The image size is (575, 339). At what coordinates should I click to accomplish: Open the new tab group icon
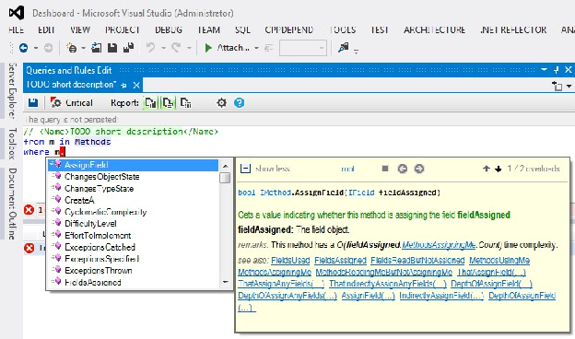(557, 87)
